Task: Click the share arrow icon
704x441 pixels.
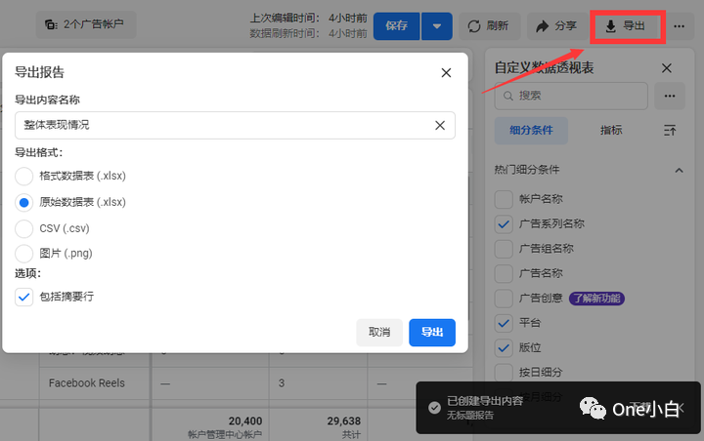Action: click(543, 26)
